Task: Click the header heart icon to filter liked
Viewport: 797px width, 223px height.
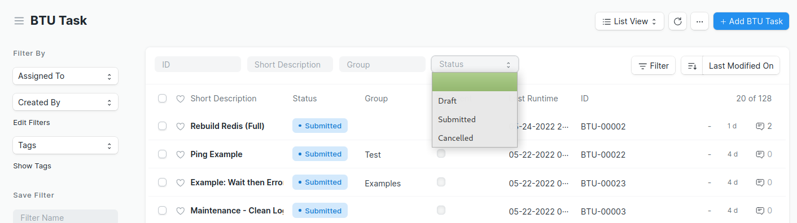Action: [x=181, y=99]
